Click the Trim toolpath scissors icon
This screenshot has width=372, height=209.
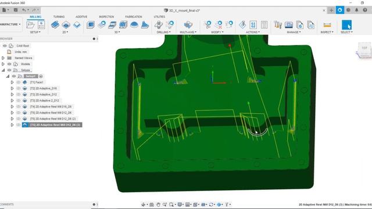tap(208, 24)
